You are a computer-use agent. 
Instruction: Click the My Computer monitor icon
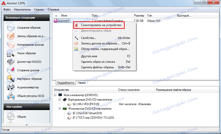click(60, 95)
